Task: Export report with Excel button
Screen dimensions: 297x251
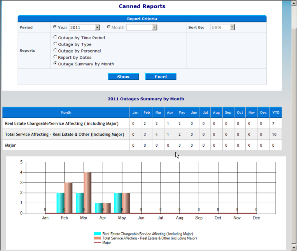Action: point(161,77)
